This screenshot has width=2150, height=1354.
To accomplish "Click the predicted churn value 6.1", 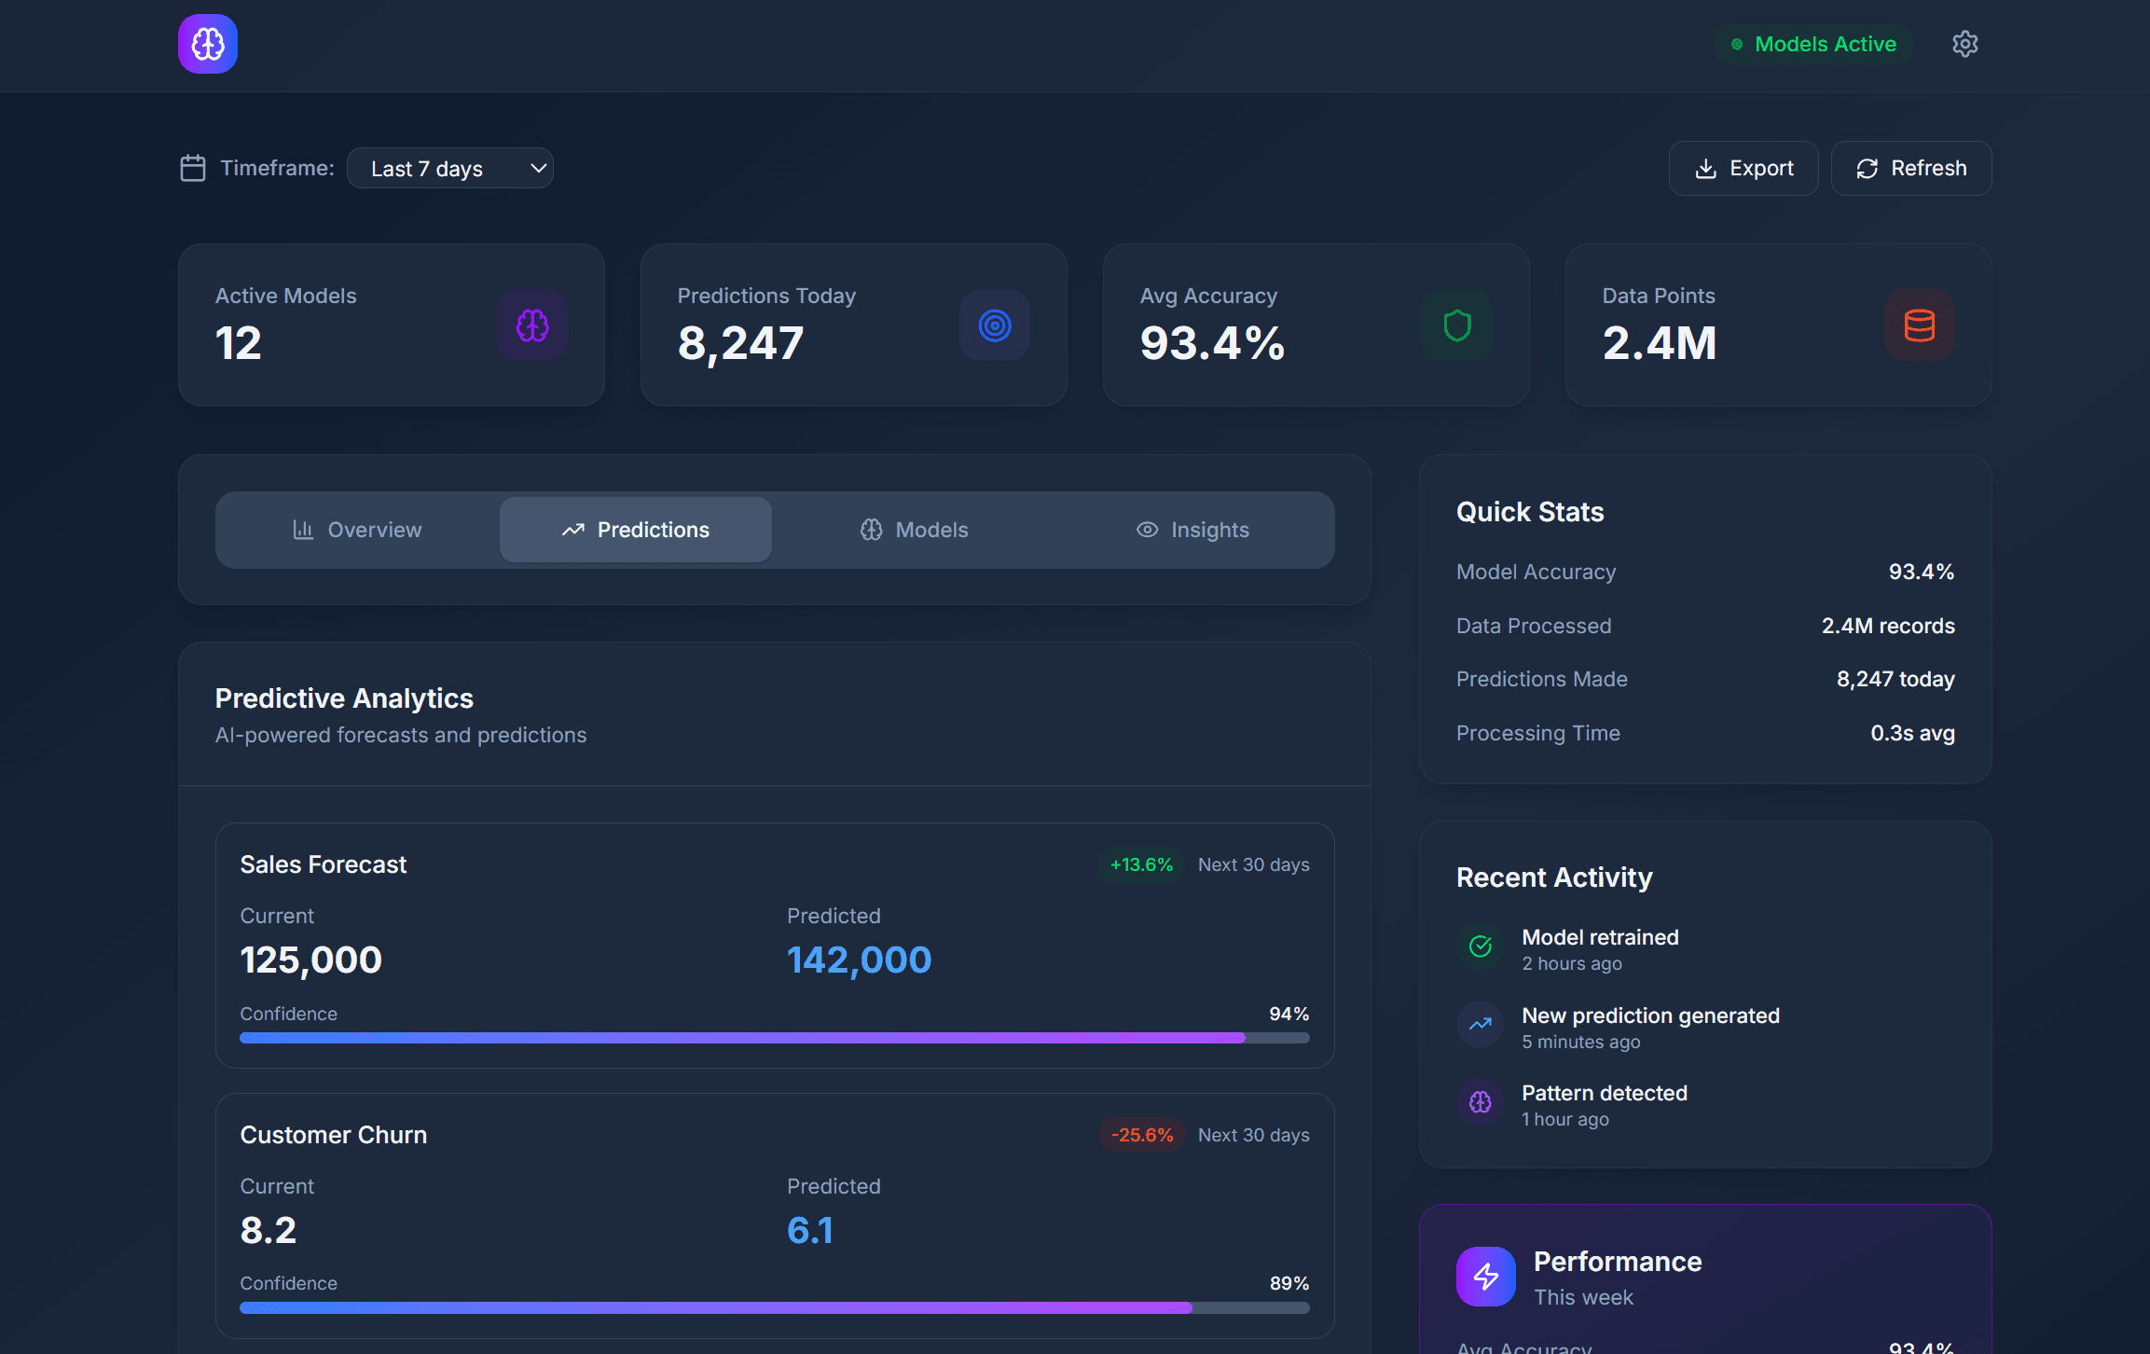I will click(x=810, y=1230).
